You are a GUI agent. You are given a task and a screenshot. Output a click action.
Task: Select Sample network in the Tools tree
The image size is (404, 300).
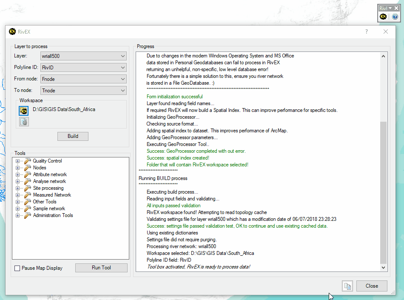[49, 209]
